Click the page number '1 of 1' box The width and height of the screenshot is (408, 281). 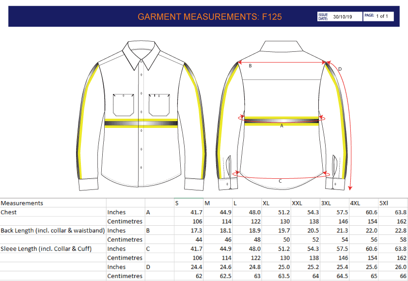[x=378, y=16]
